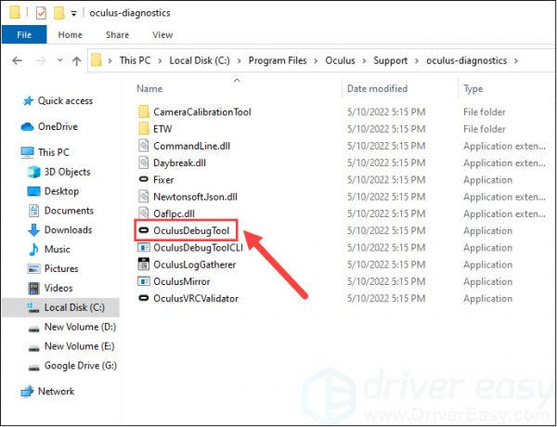Expand the Recent locations dropdown arrow
Viewport: 557px width, 427px height.
tap(58, 60)
